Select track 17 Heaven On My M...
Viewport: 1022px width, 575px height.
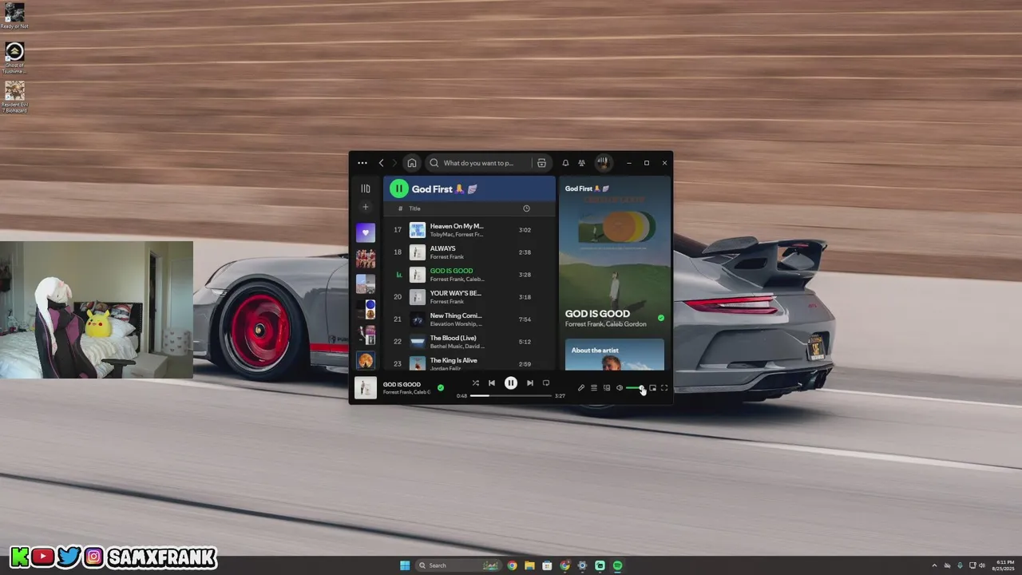tap(469, 230)
